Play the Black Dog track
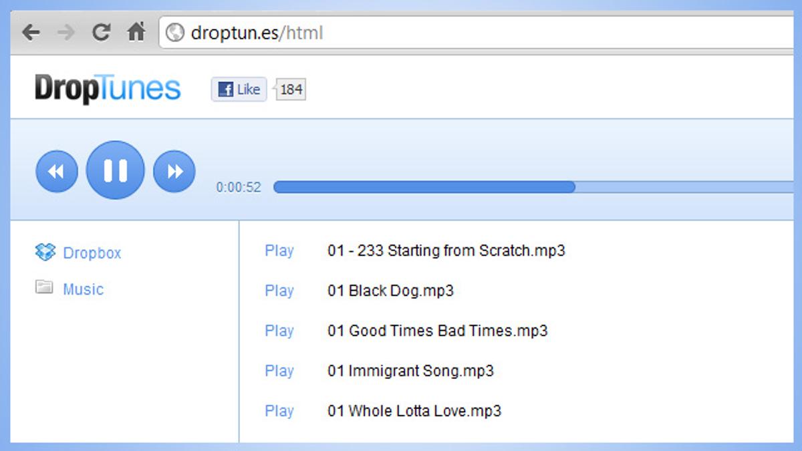Viewport: 802px width, 451px height. [x=279, y=291]
